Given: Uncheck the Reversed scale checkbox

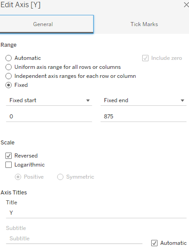Looking at the screenshot, I should pyautogui.click(x=9, y=156).
